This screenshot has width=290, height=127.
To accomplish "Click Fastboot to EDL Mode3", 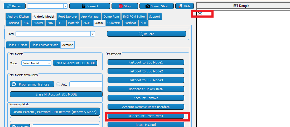I will coord(146,80).
